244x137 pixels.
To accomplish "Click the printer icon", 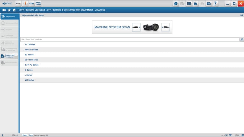I will click(x=202, y=3).
